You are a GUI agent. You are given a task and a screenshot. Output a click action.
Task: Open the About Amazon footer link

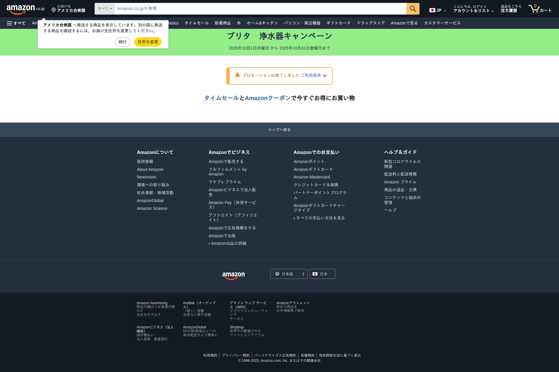(x=150, y=169)
